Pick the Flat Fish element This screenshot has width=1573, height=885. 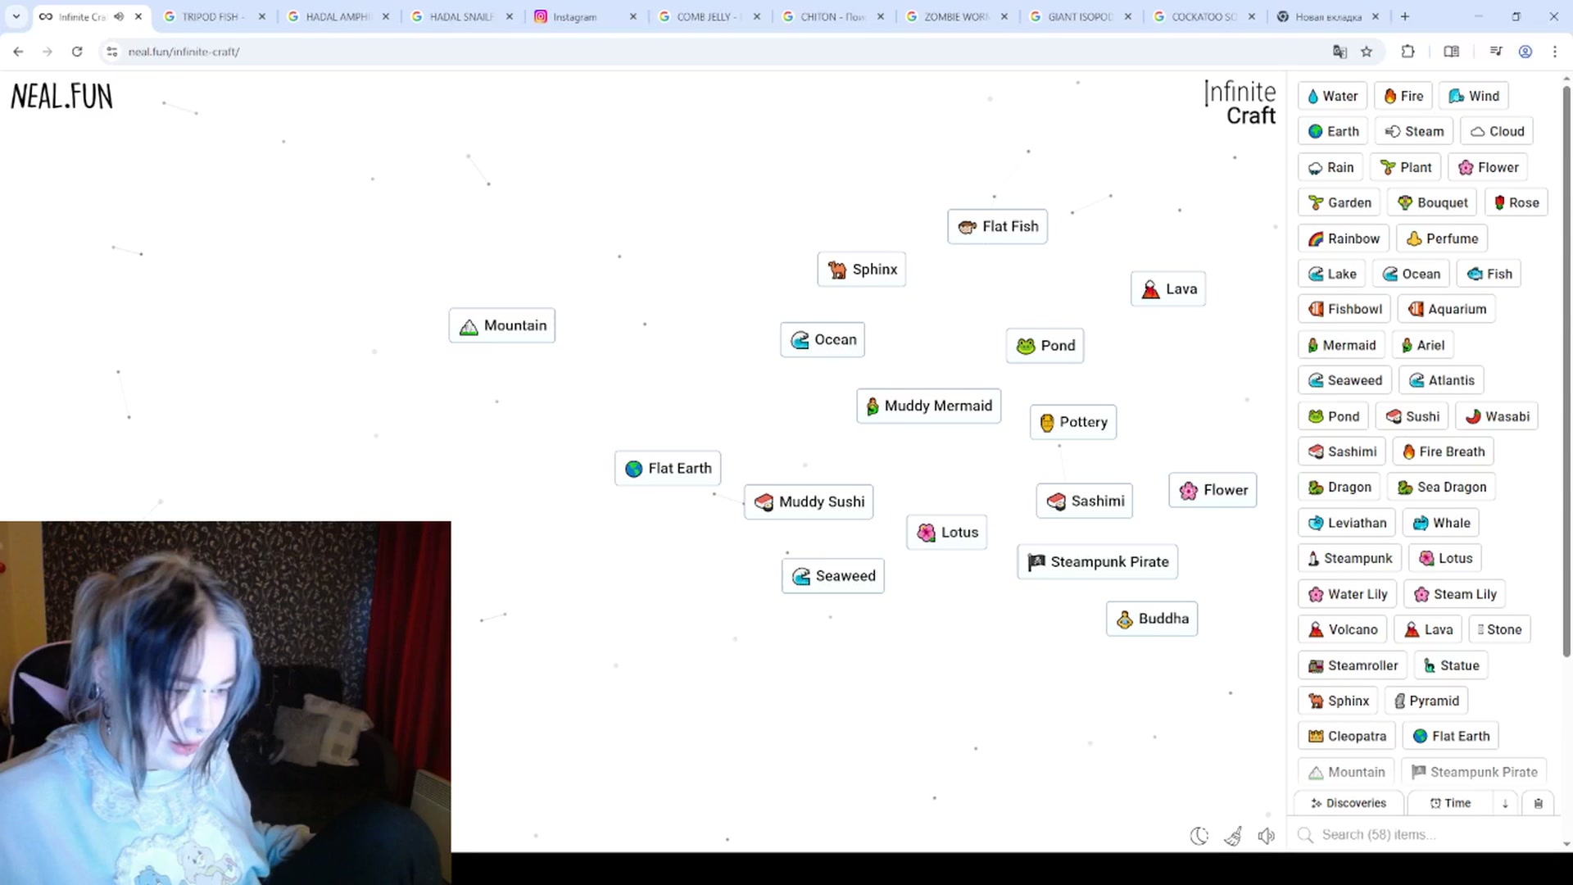pos(997,226)
